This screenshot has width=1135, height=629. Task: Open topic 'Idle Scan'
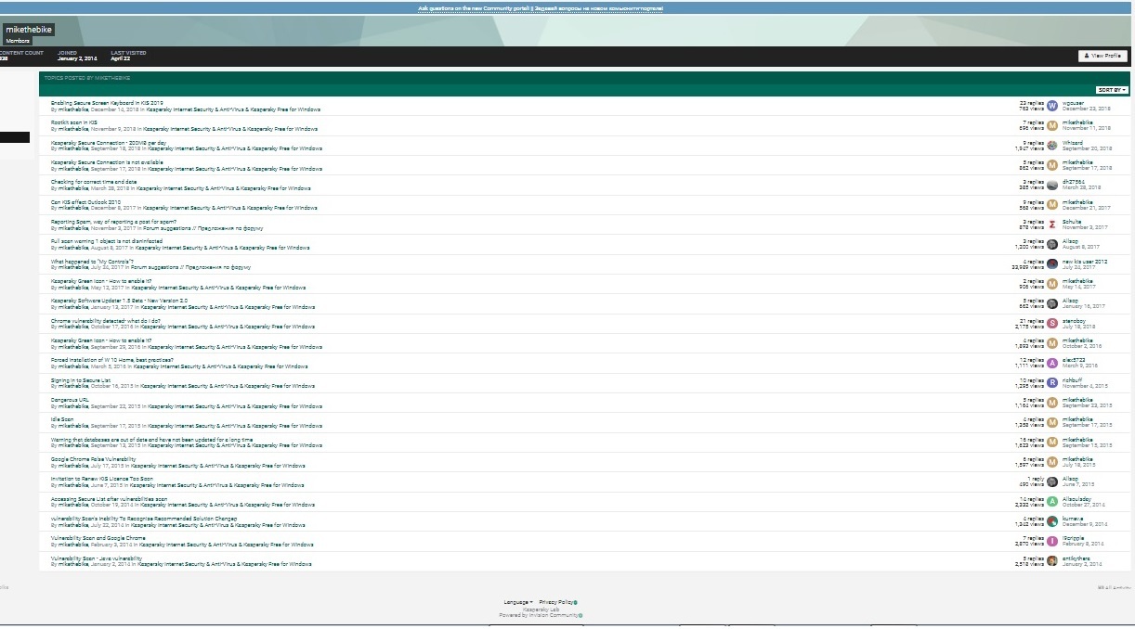pyautogui.click(x=62, y=419)
